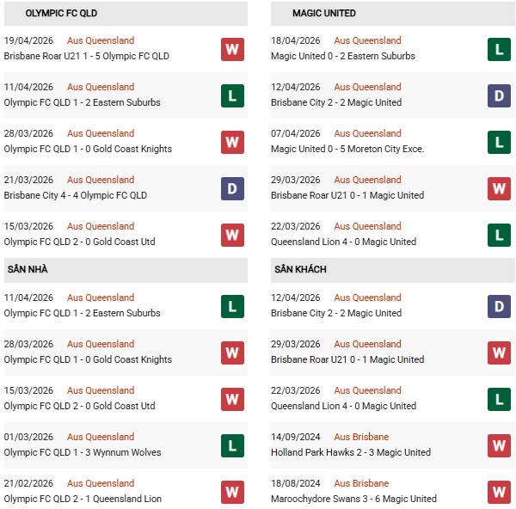Click W badge for Holland Park Hawks match

click(499, 445)
